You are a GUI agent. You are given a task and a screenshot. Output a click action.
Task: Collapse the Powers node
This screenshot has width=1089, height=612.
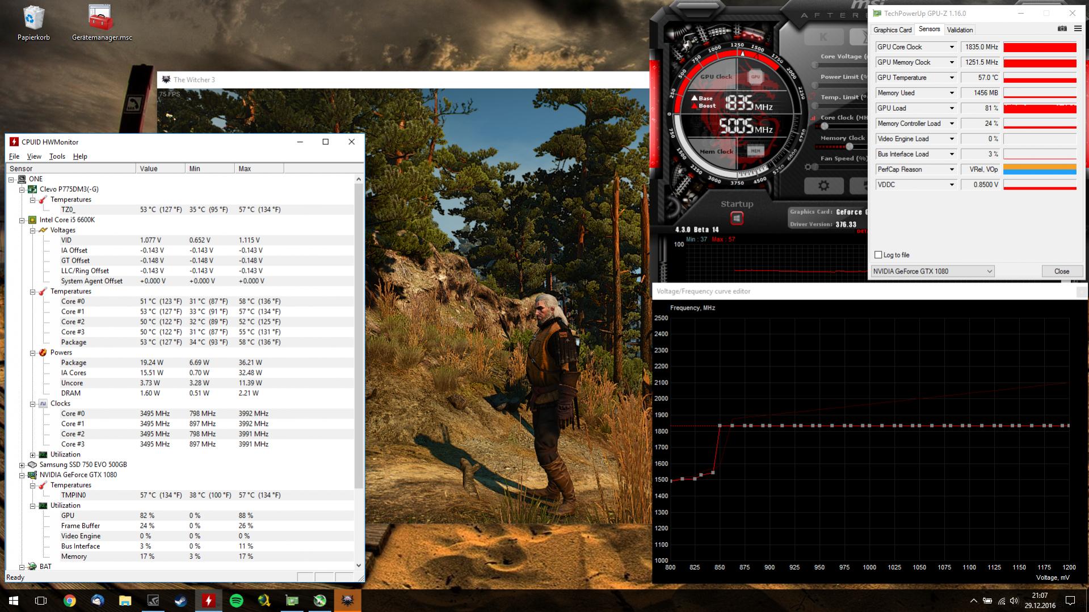[x=32, y=353]
